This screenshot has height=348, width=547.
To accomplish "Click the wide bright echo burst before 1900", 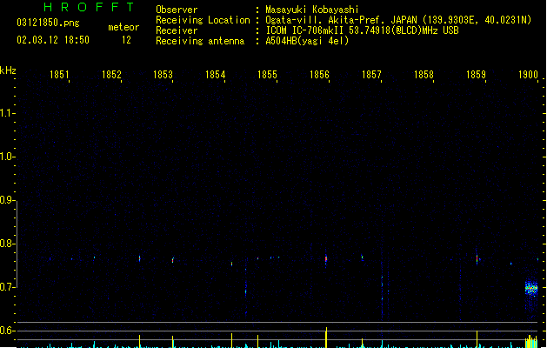I will 531,289.
